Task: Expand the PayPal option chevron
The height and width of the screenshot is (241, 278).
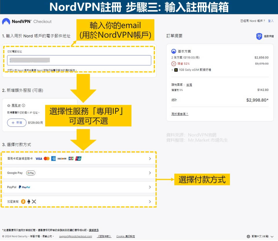Action: (150, 187)
